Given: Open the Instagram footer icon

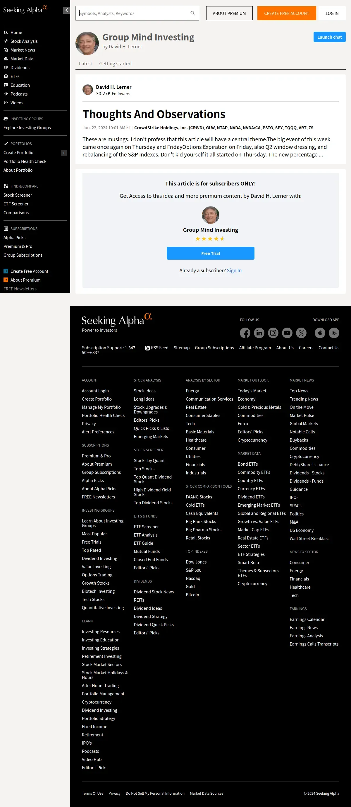Looking at the screenshot, I should tap(273, 333).
